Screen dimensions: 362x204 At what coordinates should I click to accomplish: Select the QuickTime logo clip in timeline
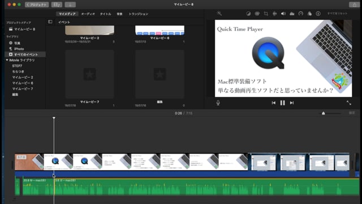pyautogui.click(x=58, y=162)
